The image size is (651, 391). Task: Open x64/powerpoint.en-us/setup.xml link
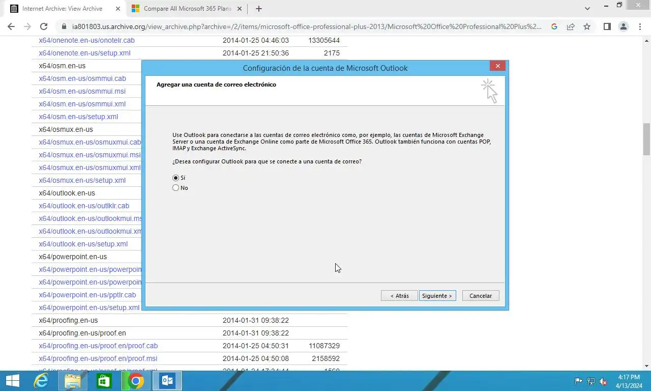click(x=89, y=308)
